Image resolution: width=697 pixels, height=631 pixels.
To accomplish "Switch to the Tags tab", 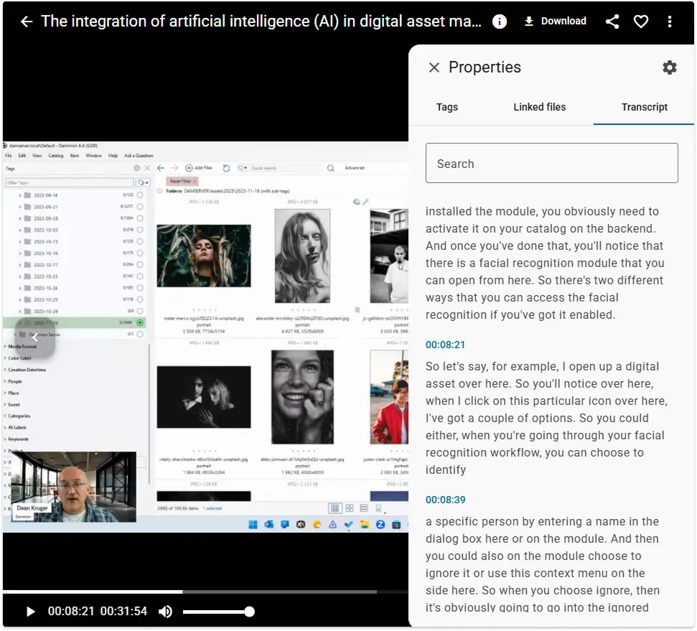I will click(446, 107).
